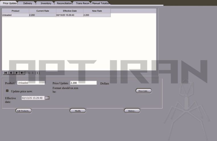217x141 pixels.
Task: Expand the Product dropdown
Action: [43, 83]
